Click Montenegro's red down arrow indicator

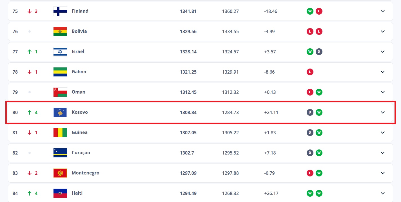click(30, 173)
